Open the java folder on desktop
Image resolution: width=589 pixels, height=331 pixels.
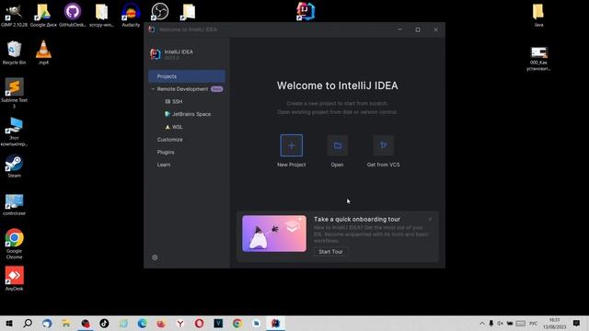tap(538, 15)
